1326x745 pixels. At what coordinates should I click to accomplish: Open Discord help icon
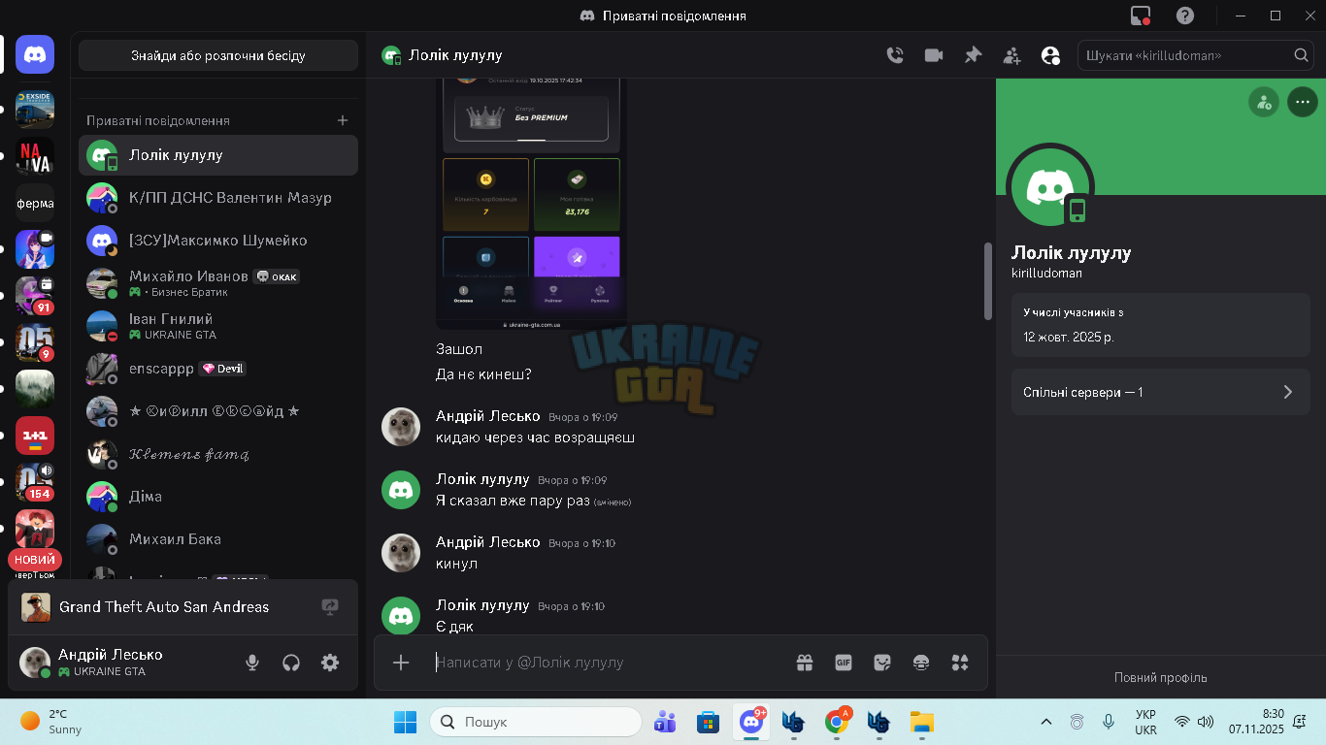(x=1185, y=16)
